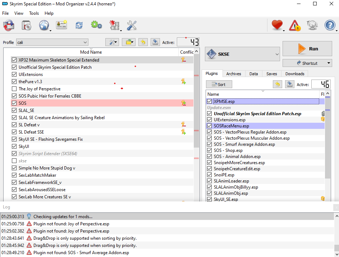Click the plugin Name column header

coord(262,94)
